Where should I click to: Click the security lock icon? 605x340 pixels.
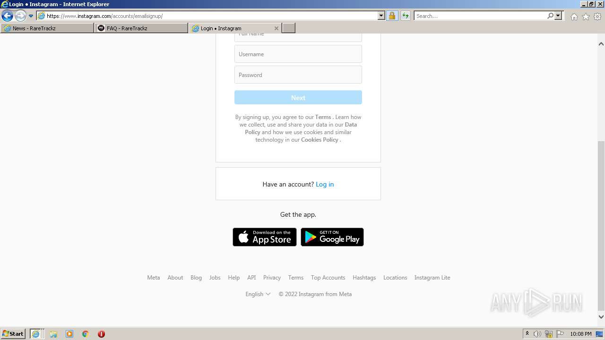(392, 16)
